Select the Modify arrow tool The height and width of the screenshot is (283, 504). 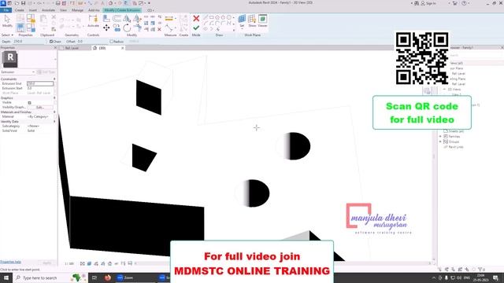click(7, 21)
